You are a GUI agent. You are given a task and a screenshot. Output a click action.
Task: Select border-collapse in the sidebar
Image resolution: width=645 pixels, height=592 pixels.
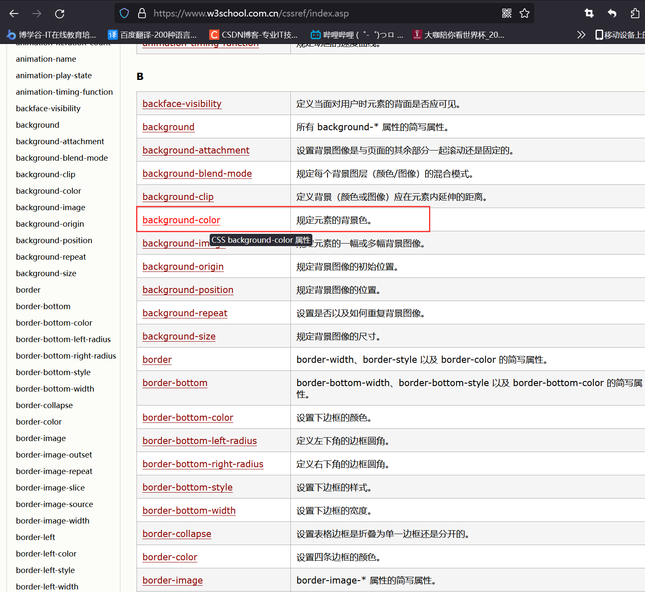click(x=44, y=405)
